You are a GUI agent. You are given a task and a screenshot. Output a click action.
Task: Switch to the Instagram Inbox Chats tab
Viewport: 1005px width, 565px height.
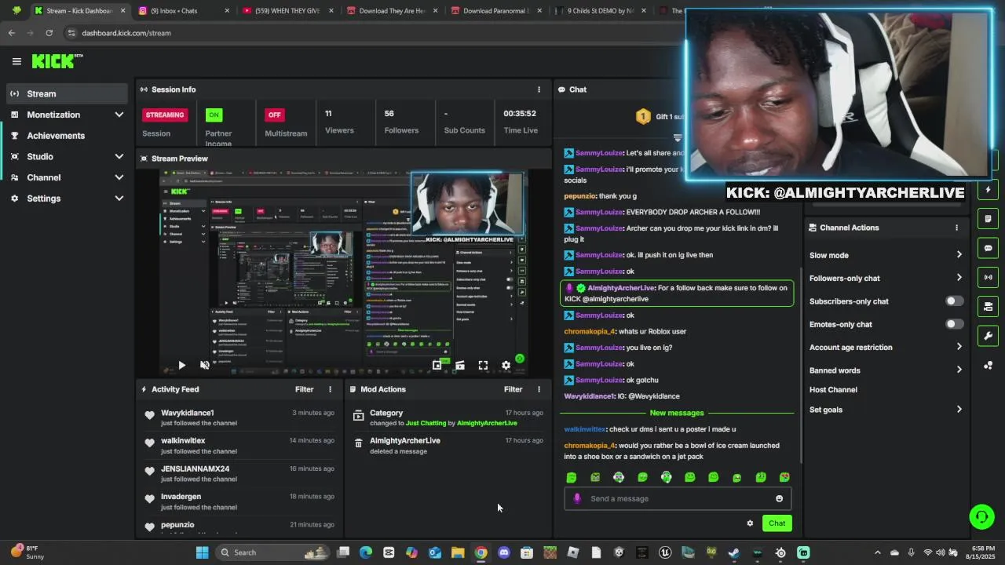click(x=183, y=11)
